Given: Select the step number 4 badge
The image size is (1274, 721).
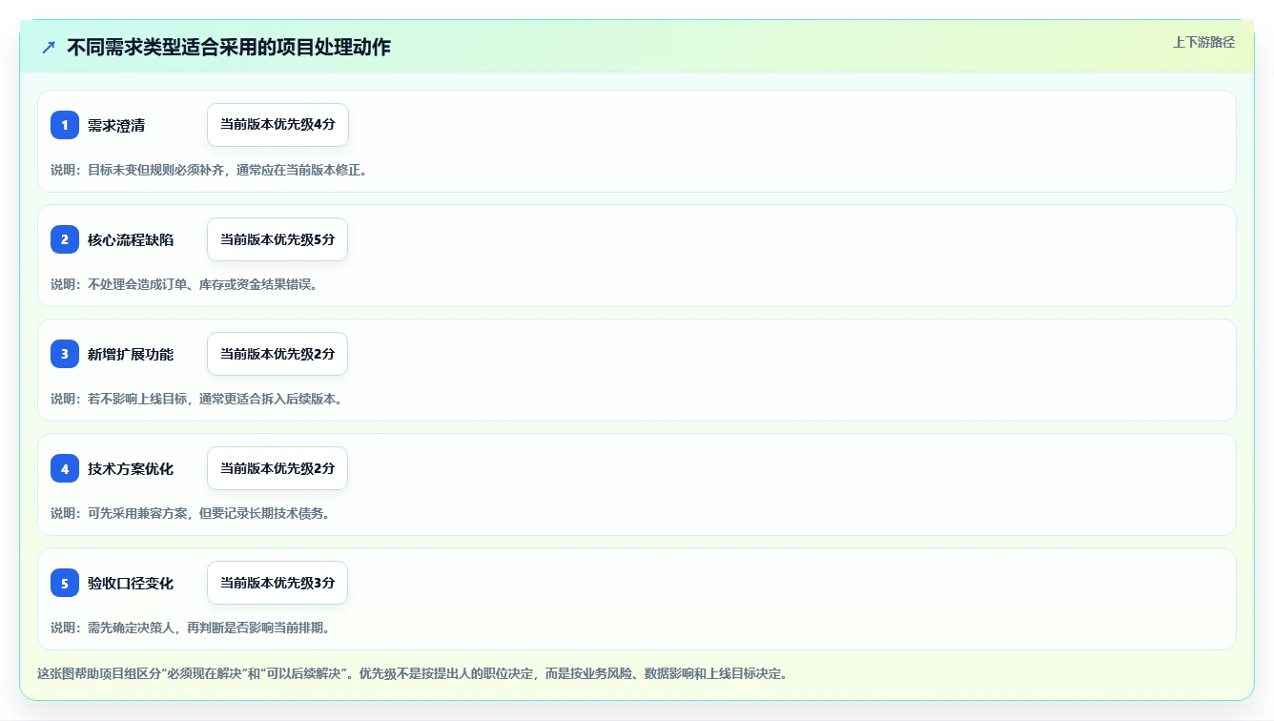Looking at the screenshot, I should [x=65, y=468].
